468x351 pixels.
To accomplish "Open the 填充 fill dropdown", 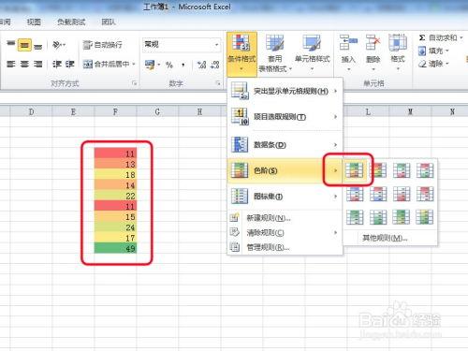I will pos(433,51).
